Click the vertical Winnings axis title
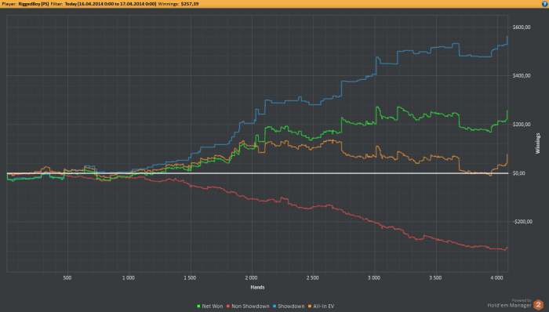The image size is (549, 312). pyautogui.click(x=538, y=143)
